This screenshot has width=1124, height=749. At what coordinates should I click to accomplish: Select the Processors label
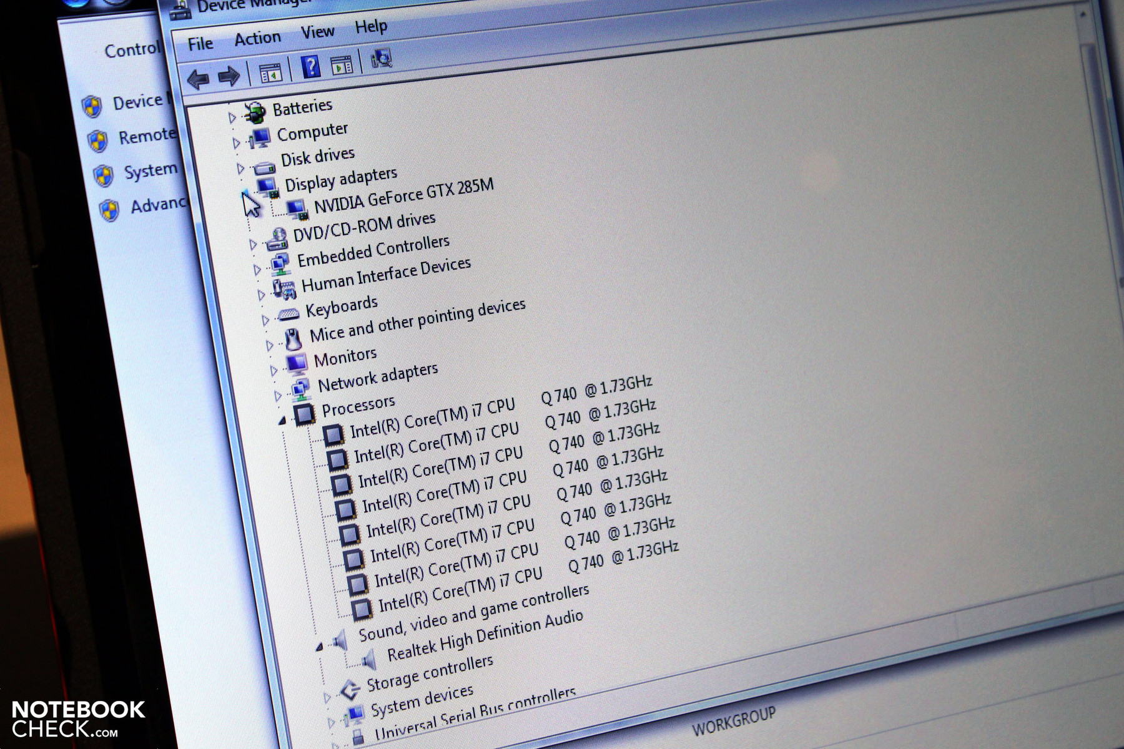pyautogui.click(x=358, y=406)
